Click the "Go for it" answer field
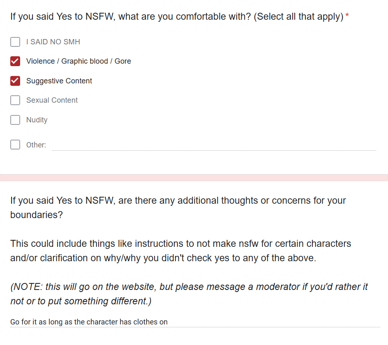Screen dimensions: 388x345 click(195, 322)
